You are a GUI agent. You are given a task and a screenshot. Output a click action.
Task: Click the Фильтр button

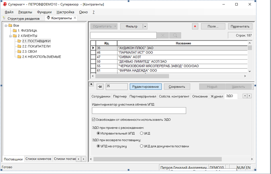pyautogui.click(x=131, y=26)
